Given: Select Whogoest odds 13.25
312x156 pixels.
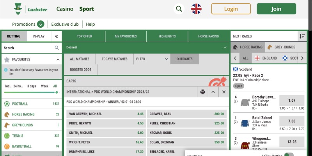Looking at the screenshot, I should (x=292, y=142).
